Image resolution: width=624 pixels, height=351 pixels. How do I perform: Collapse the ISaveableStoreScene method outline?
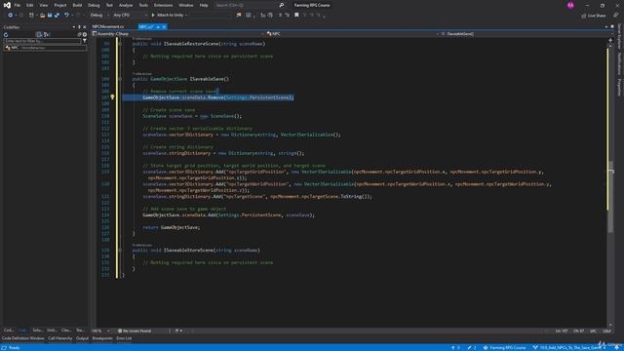pyautogui.click(x=120, y=251)
